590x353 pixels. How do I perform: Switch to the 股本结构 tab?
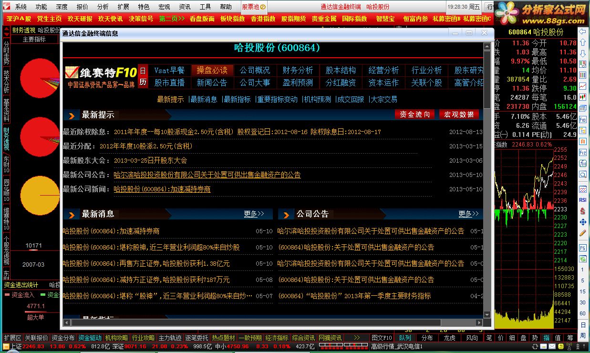tap(341, 70)
